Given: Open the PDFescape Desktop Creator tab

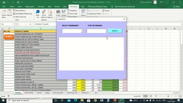Looking at the screenshot, I should (x=98, y=7).
